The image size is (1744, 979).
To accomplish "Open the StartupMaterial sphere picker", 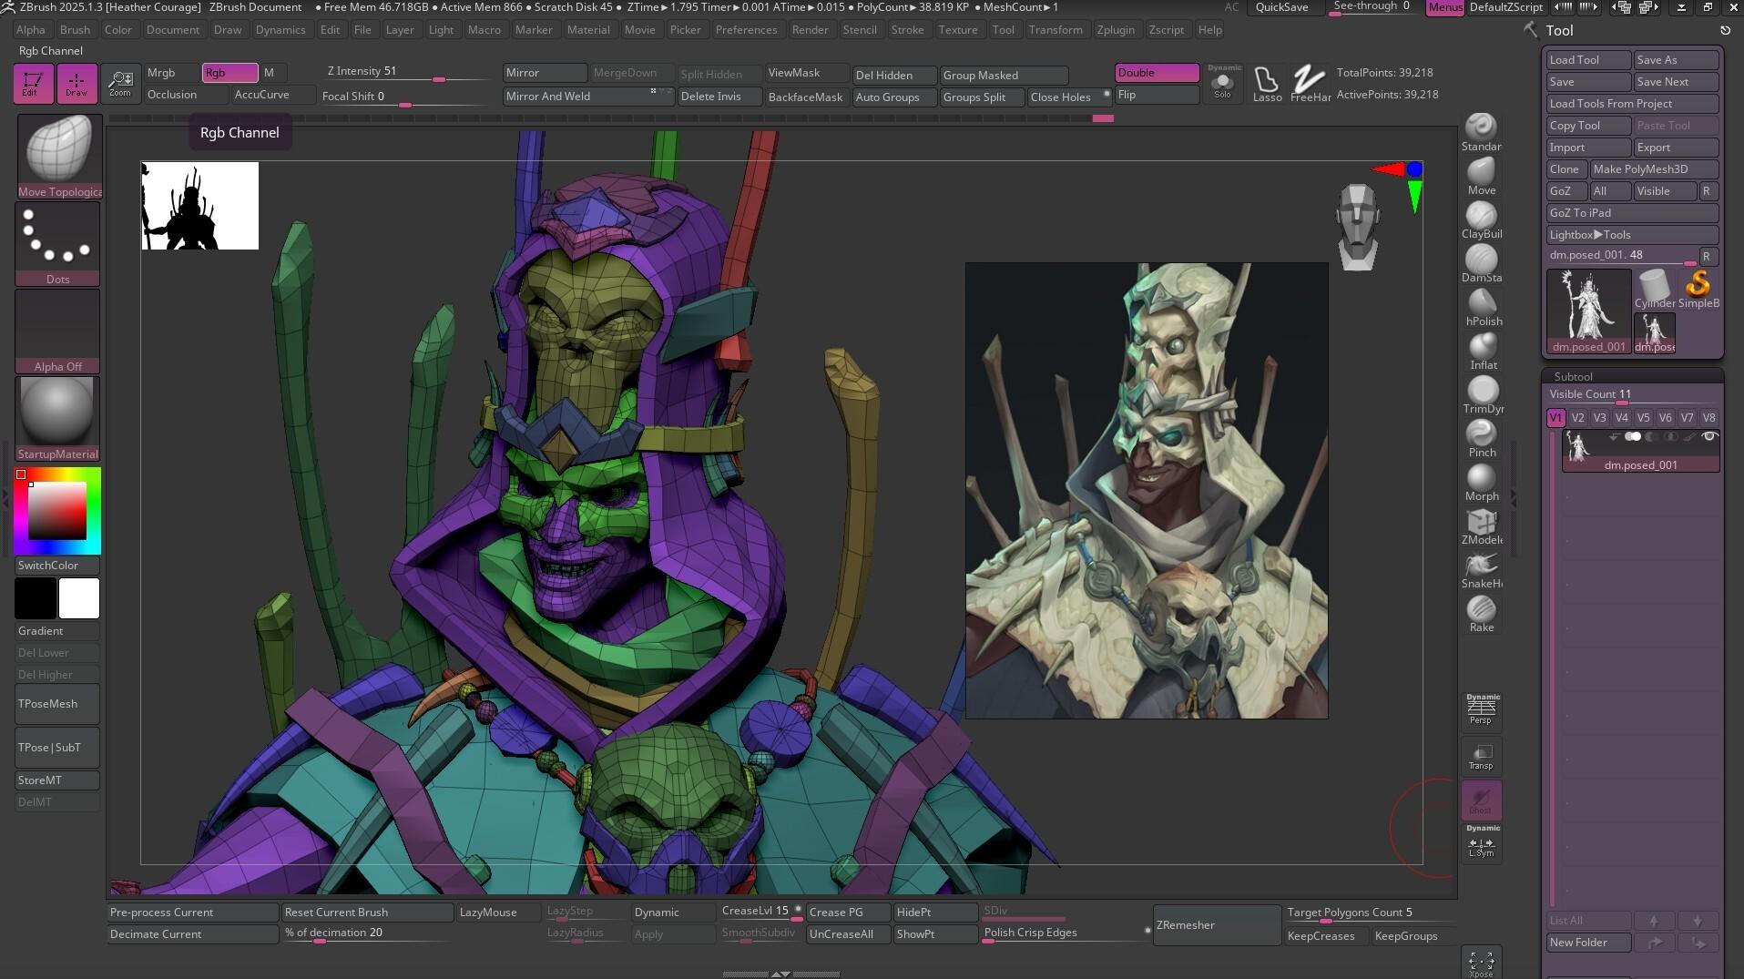I will click(57, 418).
